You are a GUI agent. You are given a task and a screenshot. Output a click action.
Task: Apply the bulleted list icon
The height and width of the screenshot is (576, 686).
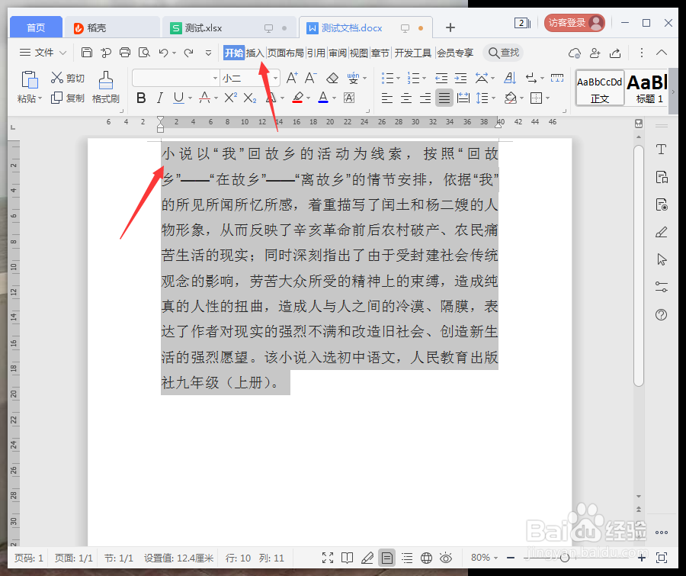tap(388, 77)
